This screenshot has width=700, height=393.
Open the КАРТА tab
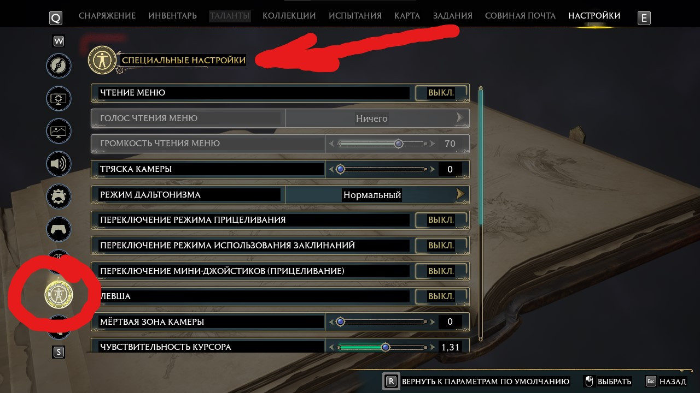click(407, 16)
